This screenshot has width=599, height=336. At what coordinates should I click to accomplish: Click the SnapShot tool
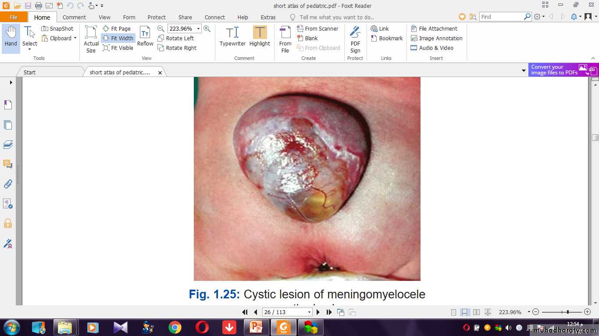(57, 28)
